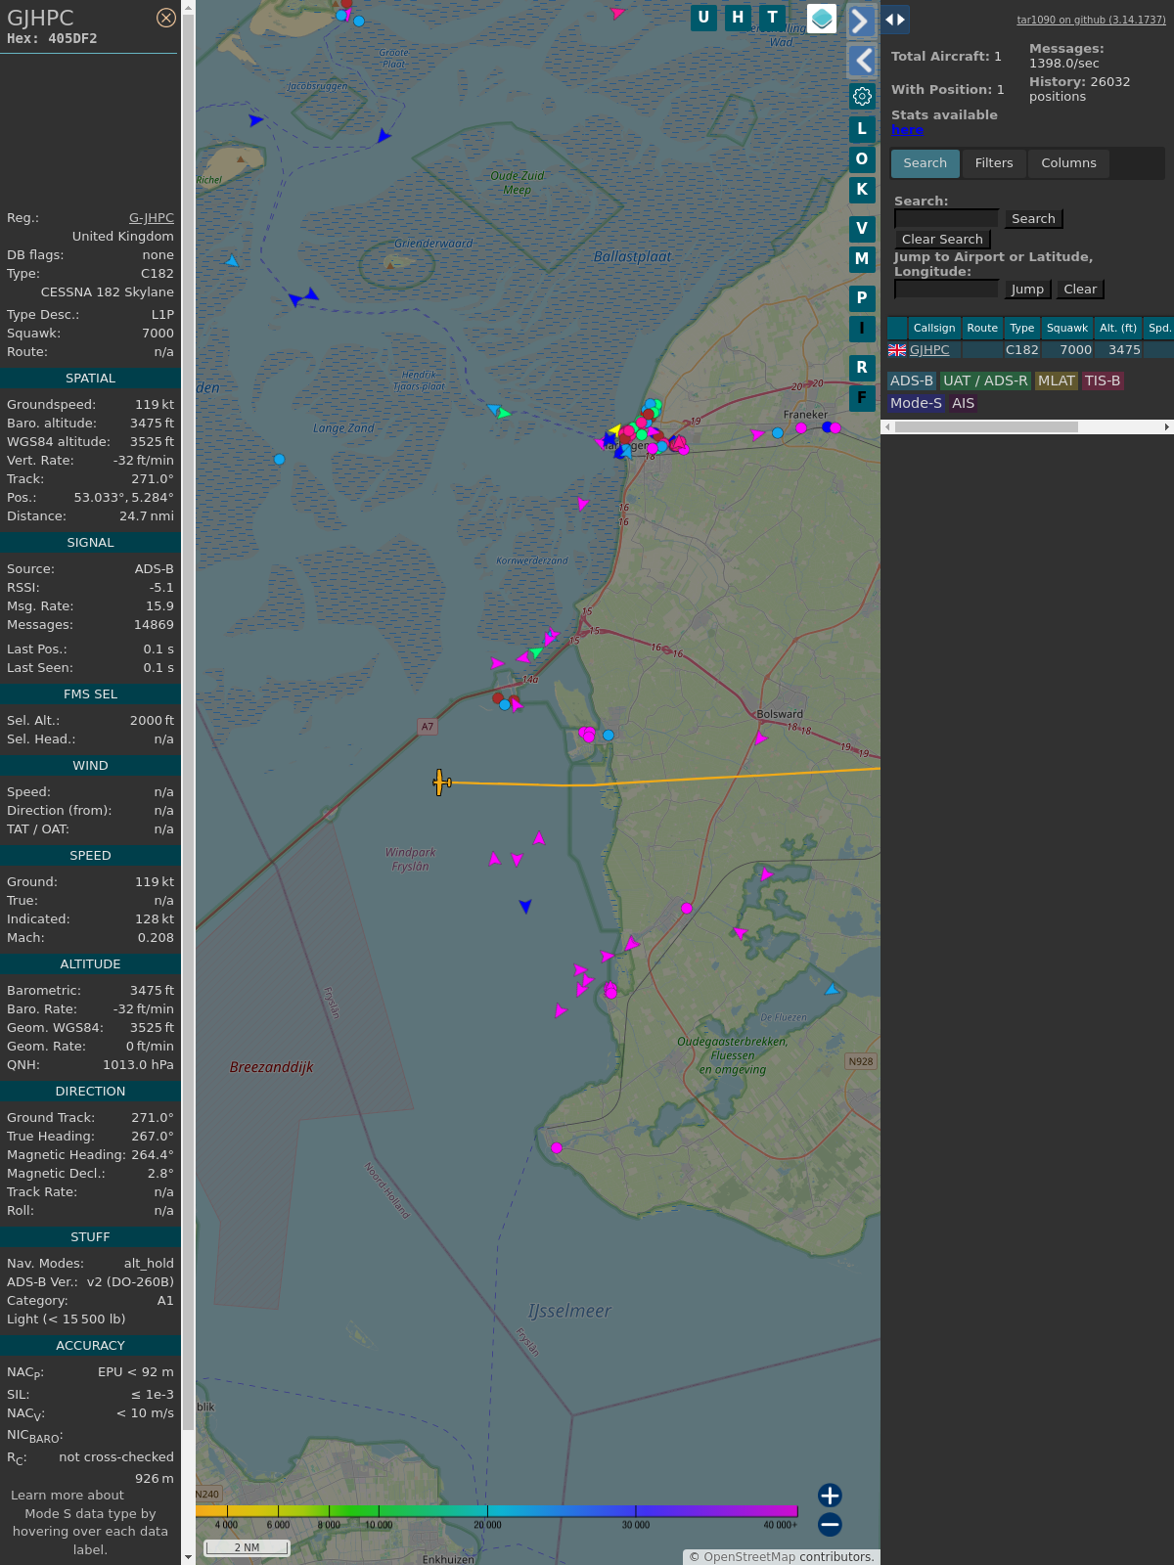Click the left panel scrollbar up arrow

[188, 7]
